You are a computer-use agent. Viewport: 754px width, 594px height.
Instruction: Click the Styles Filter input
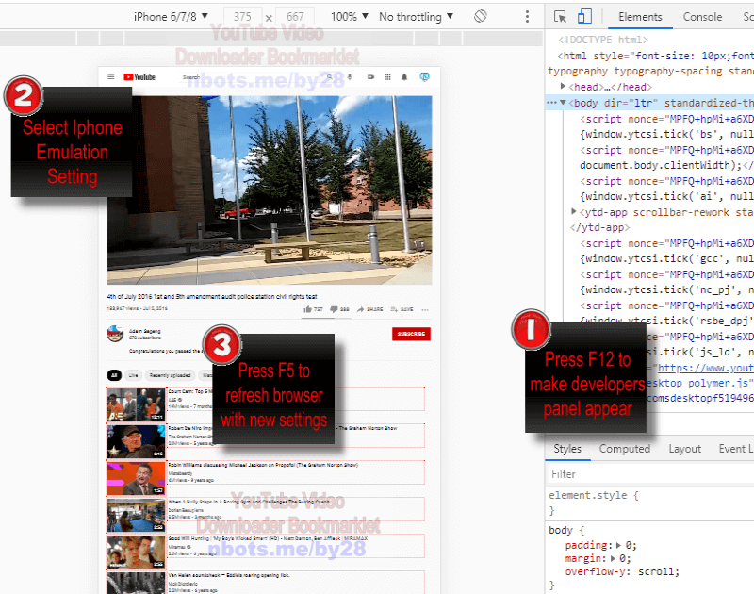649,474
